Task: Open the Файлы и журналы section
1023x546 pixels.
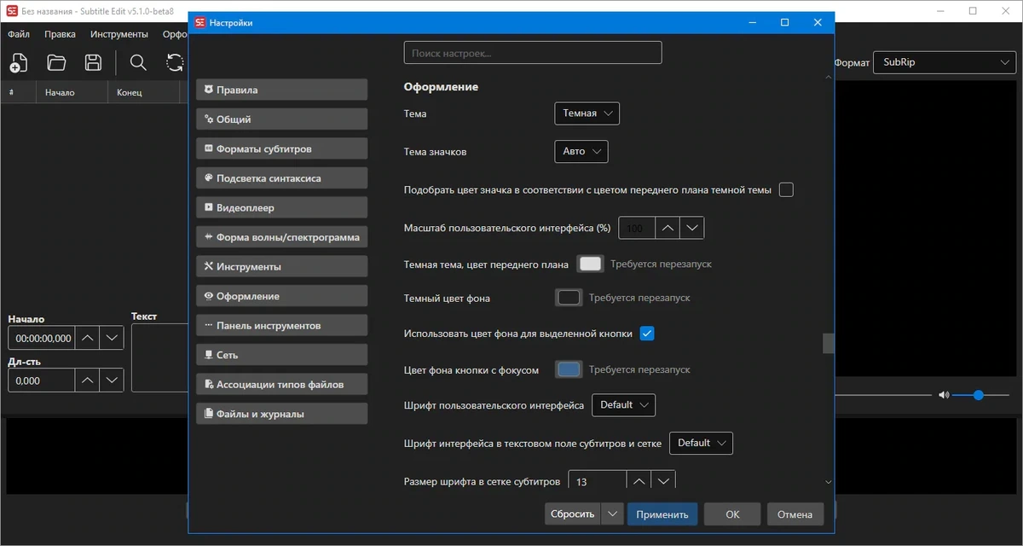Action: [282, 414]
